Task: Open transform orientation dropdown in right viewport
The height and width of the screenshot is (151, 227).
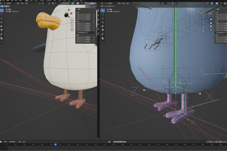Action: pos(163,3)
